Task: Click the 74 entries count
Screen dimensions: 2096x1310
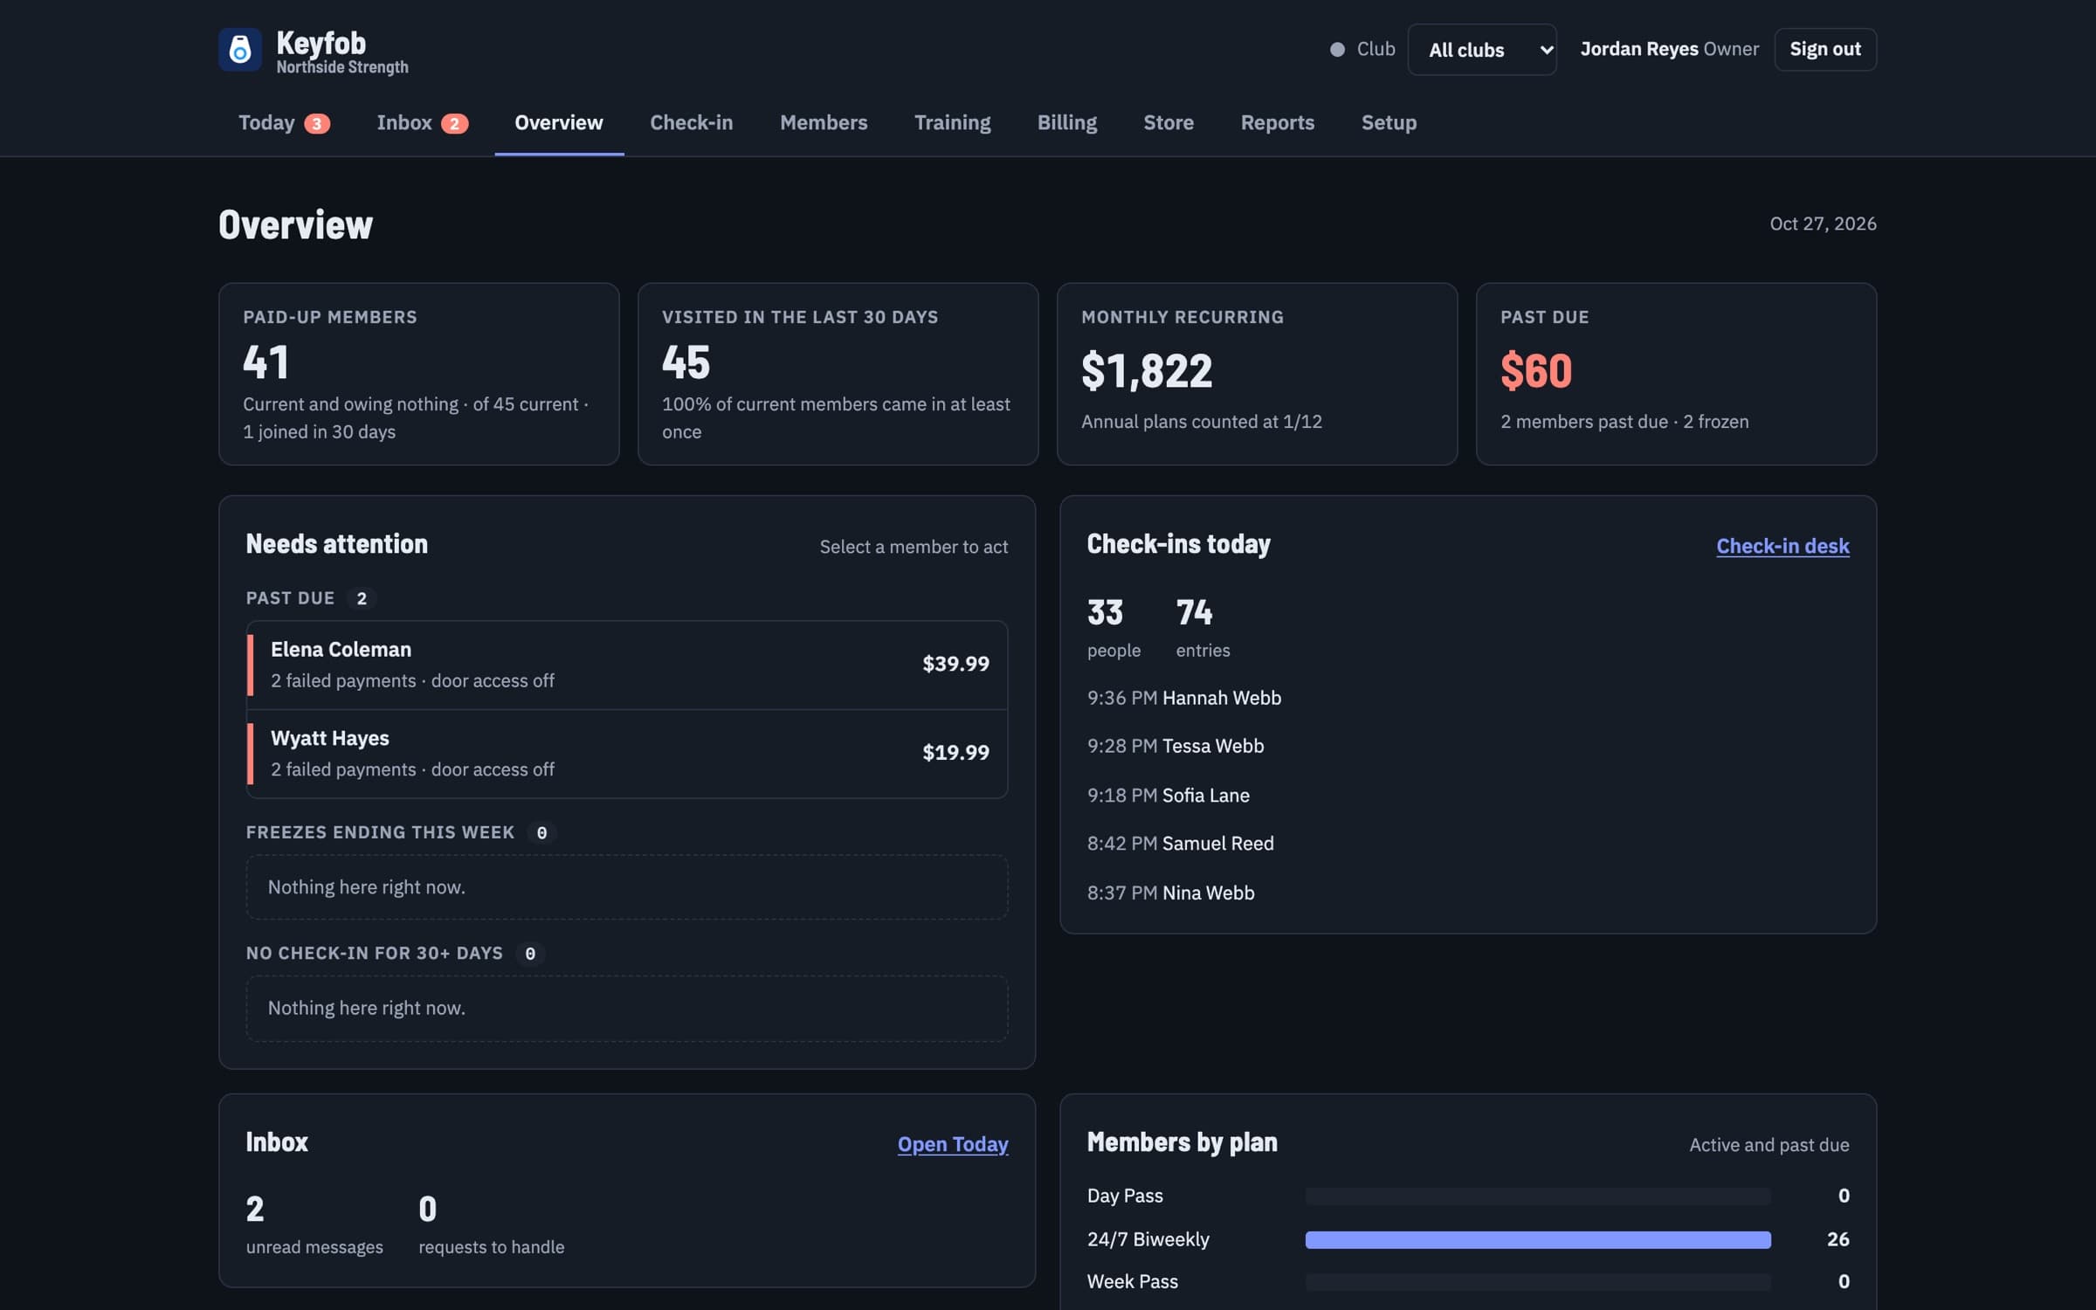Action: (1194, 612)
